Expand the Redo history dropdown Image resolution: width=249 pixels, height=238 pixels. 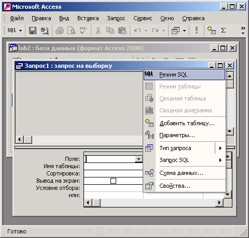[163, 31]
